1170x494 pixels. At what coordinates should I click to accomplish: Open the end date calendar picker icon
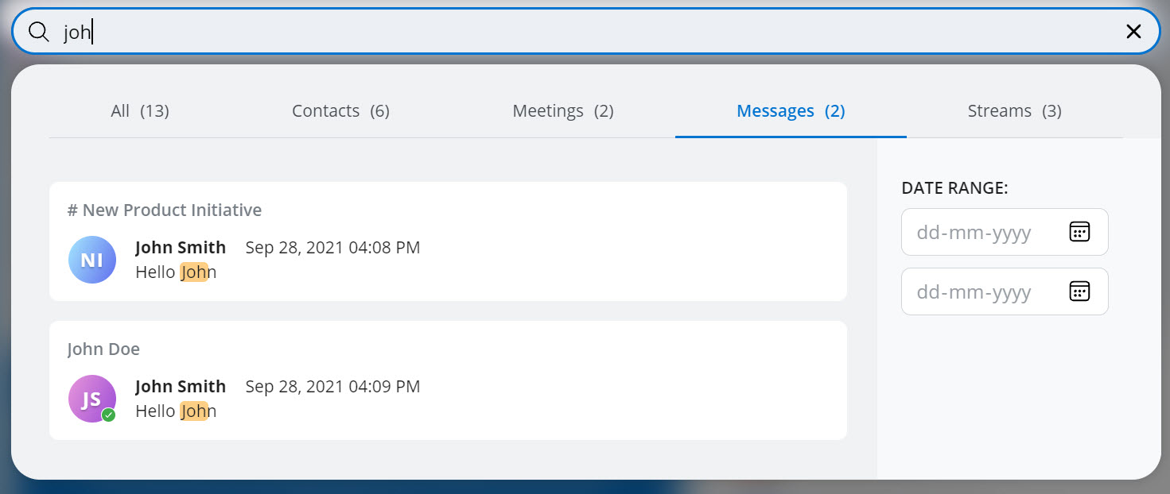(x=1079, y=291)
